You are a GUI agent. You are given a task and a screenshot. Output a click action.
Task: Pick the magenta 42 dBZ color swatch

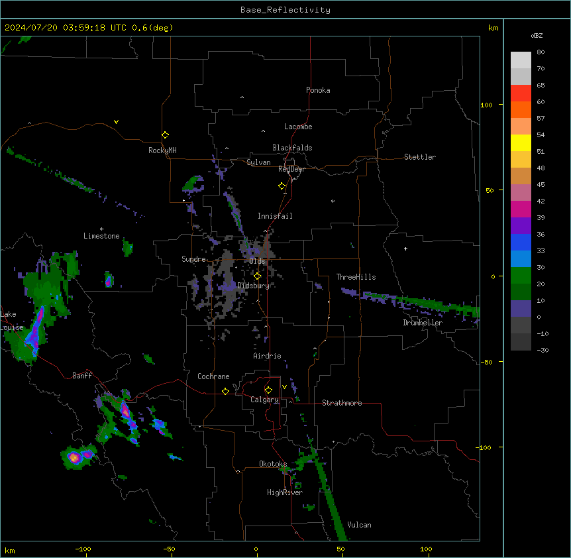tap(521, 209)
